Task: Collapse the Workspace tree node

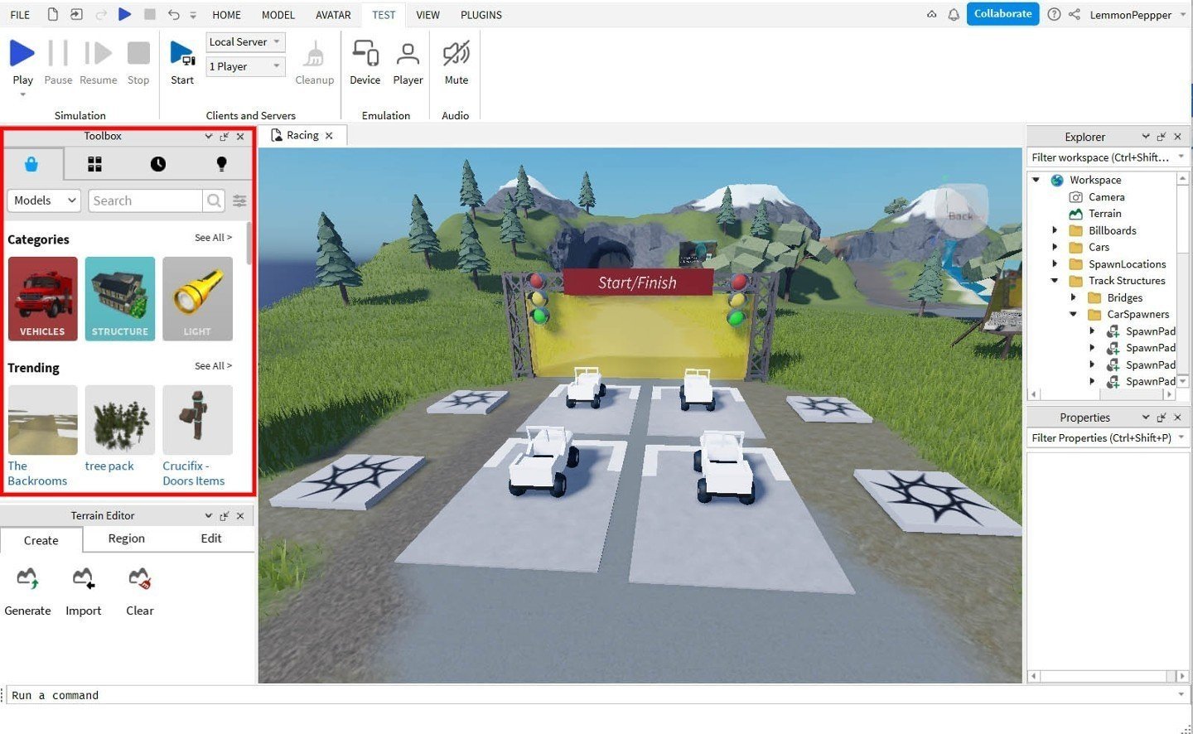Action: [x=1036, y=180]
